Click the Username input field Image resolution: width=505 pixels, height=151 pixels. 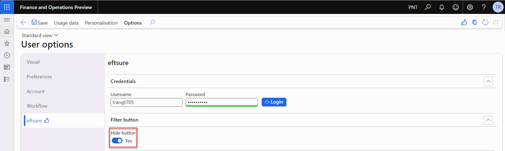(x=146, y=102)
